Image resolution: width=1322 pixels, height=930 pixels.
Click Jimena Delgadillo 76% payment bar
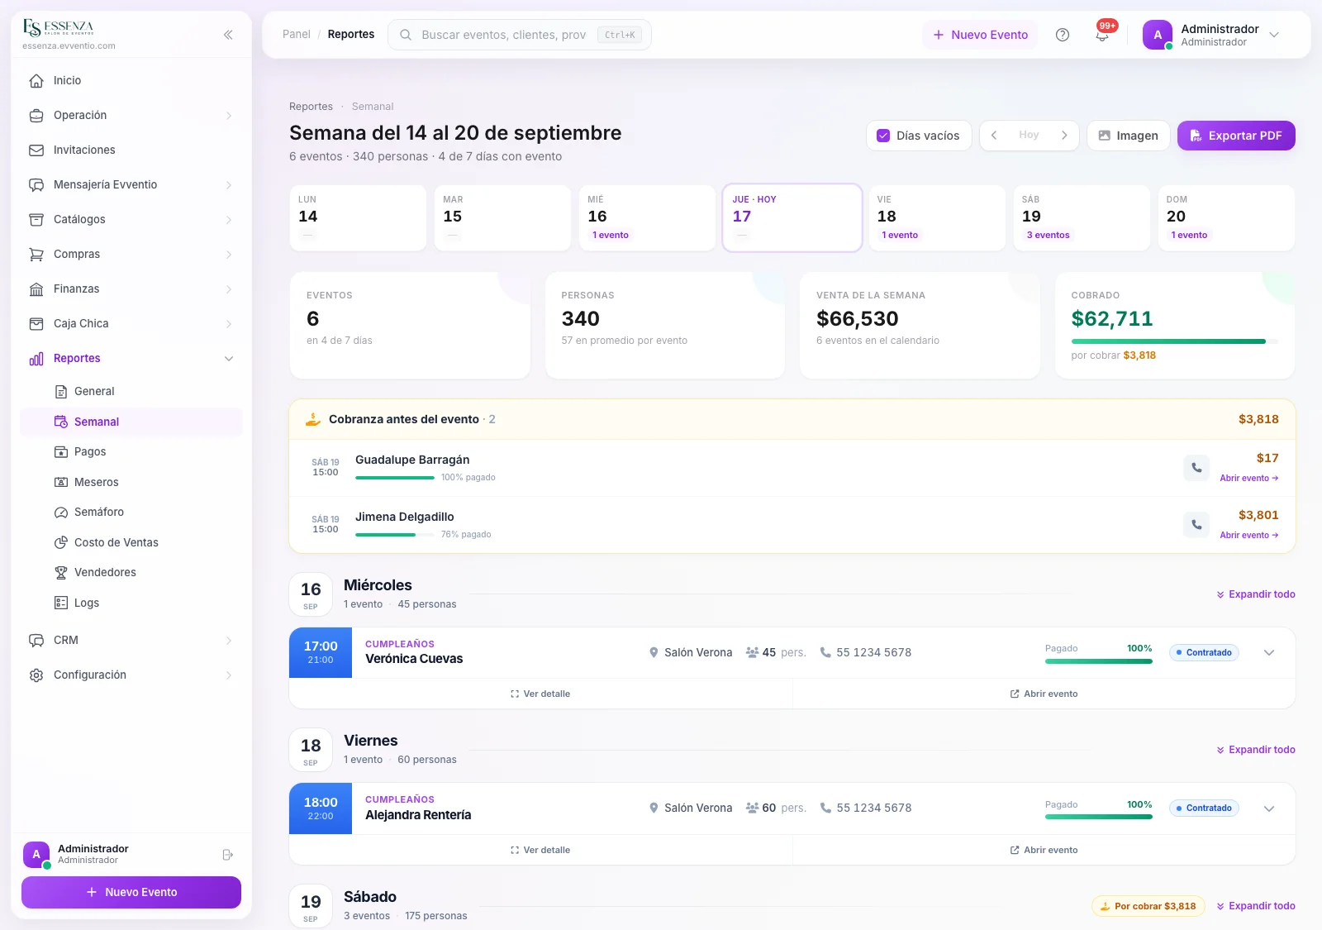coord(394,535)
